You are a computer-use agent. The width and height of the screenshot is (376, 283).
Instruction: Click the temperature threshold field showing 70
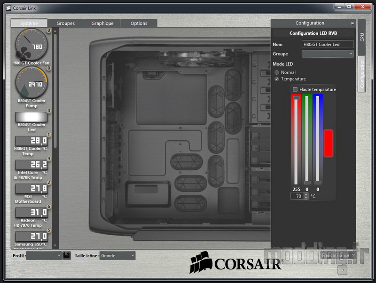coord(298,196)
